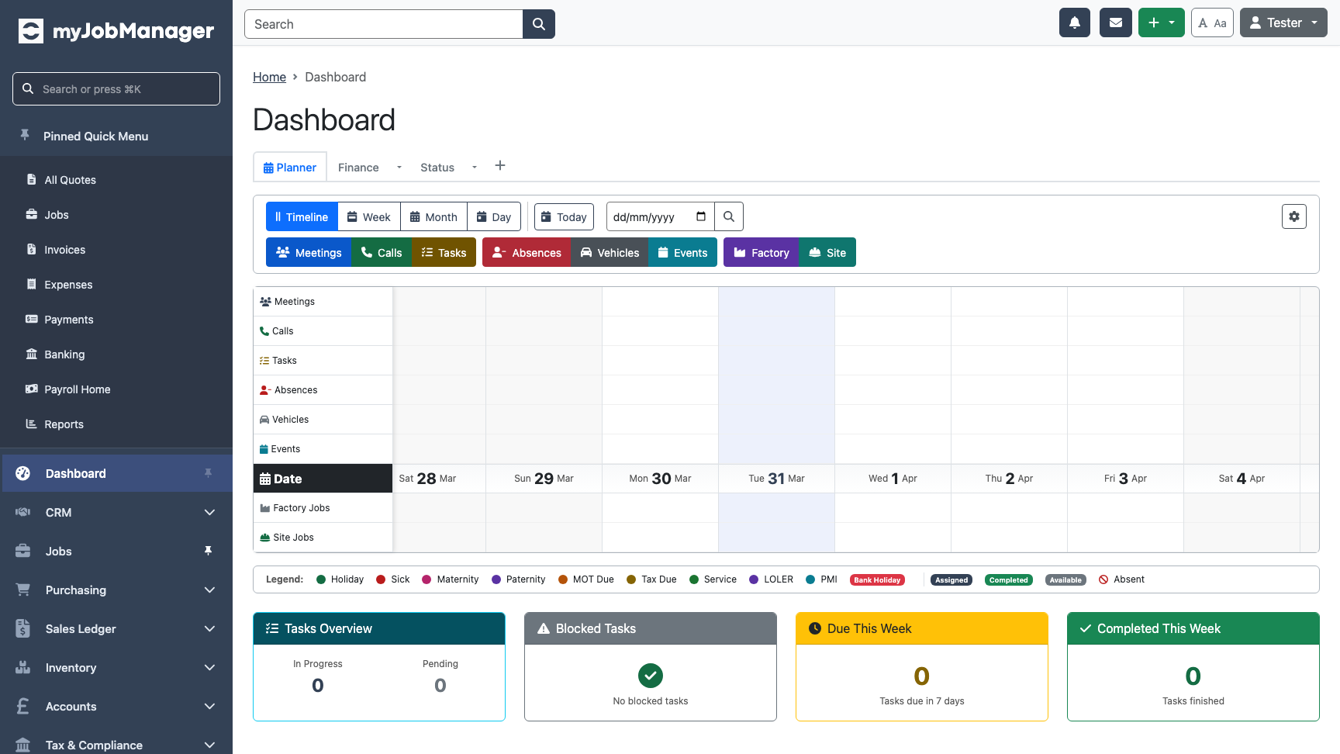The image size is (1340, 754).
Task: Open the Finance tab dropdown arrow
Action: [x=399, y=167]
